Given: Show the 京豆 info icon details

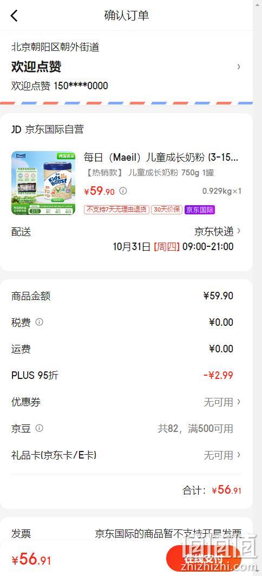Looking at the screenshot, I should (x=40, y=428).
